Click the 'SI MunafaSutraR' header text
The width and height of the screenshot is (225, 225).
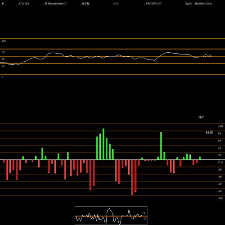55,4
